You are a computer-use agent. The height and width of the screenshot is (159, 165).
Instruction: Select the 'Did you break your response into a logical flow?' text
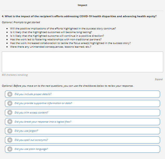pyautogui.click(x=43, y=122)
